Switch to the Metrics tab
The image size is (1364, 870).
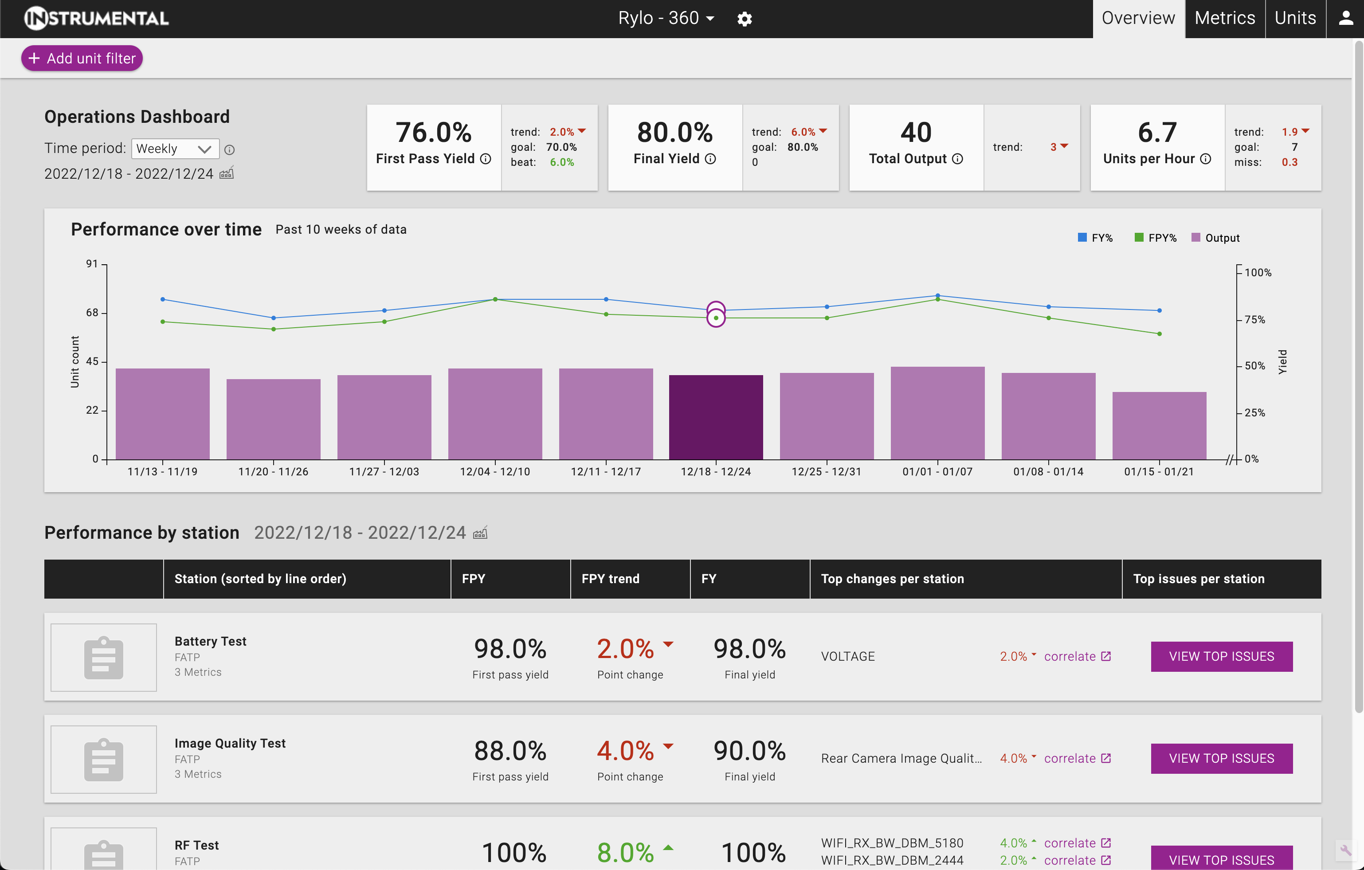tap(1225, 19)
